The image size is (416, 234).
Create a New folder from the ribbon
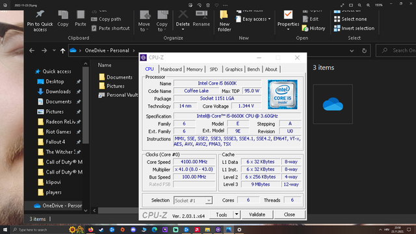(x=224, y=21)
